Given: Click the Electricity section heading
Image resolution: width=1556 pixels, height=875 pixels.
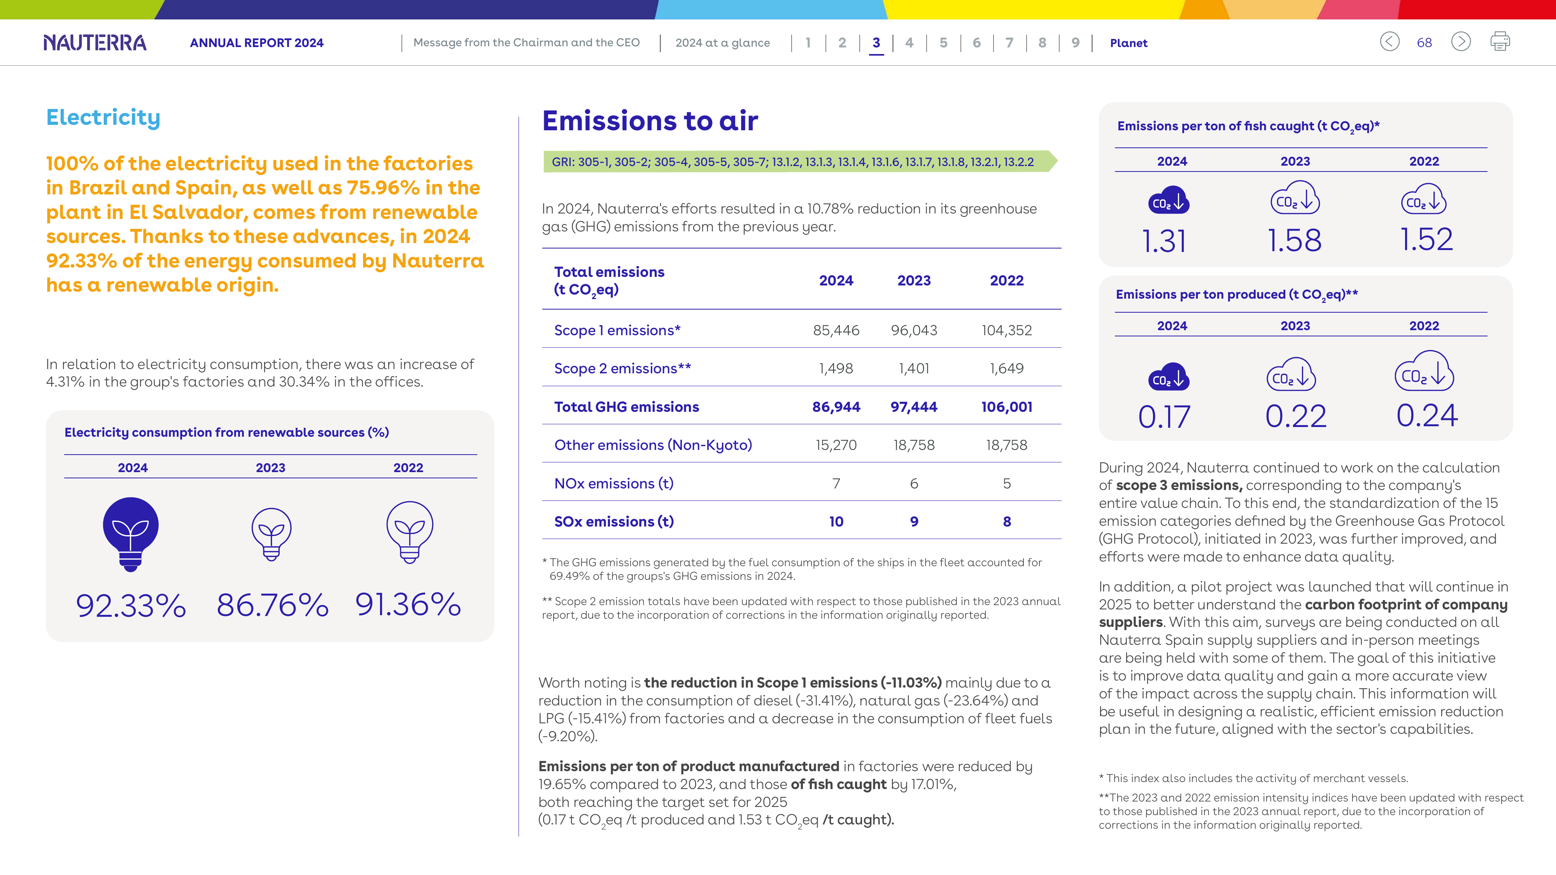Looking at the screenshot, I should [103, 117].
